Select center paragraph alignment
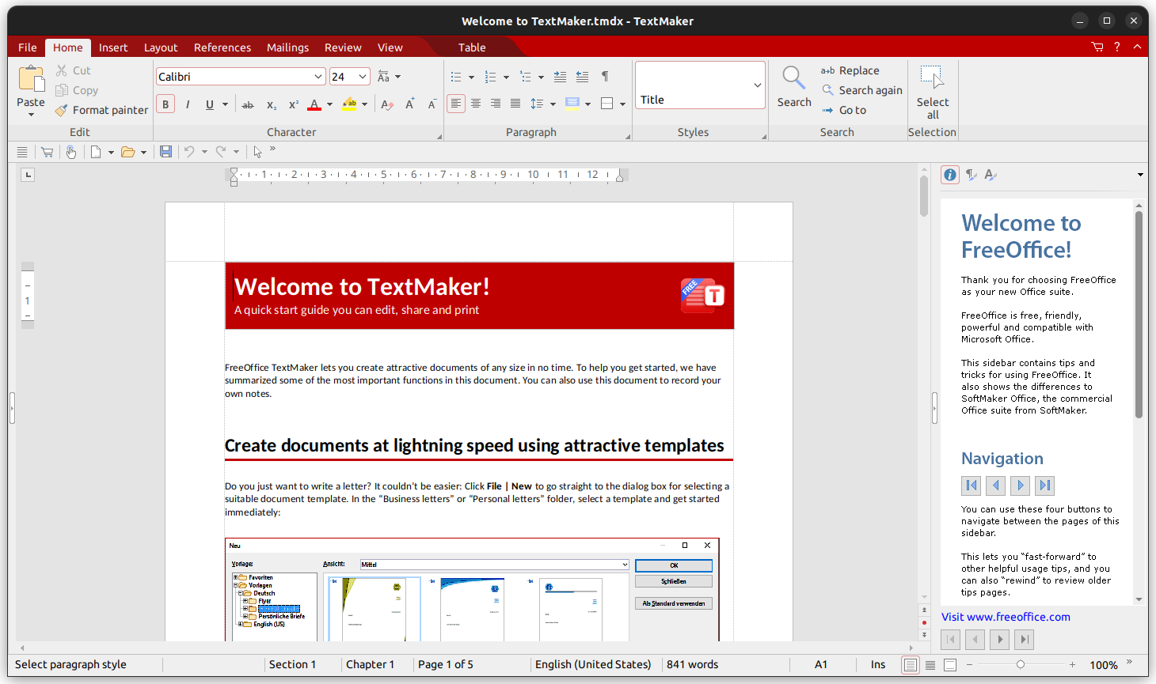Viewport: 1156px width, 684px height. coord(475,104)
